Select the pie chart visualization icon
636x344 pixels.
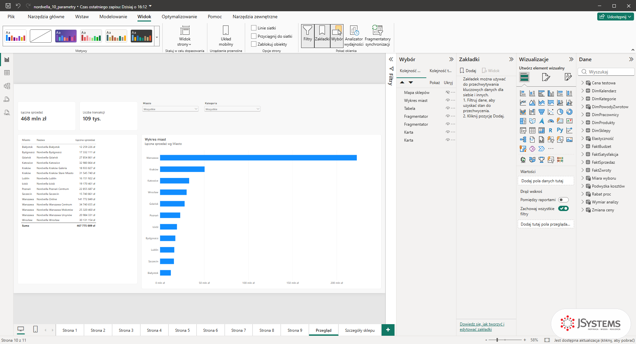(560, 112)
